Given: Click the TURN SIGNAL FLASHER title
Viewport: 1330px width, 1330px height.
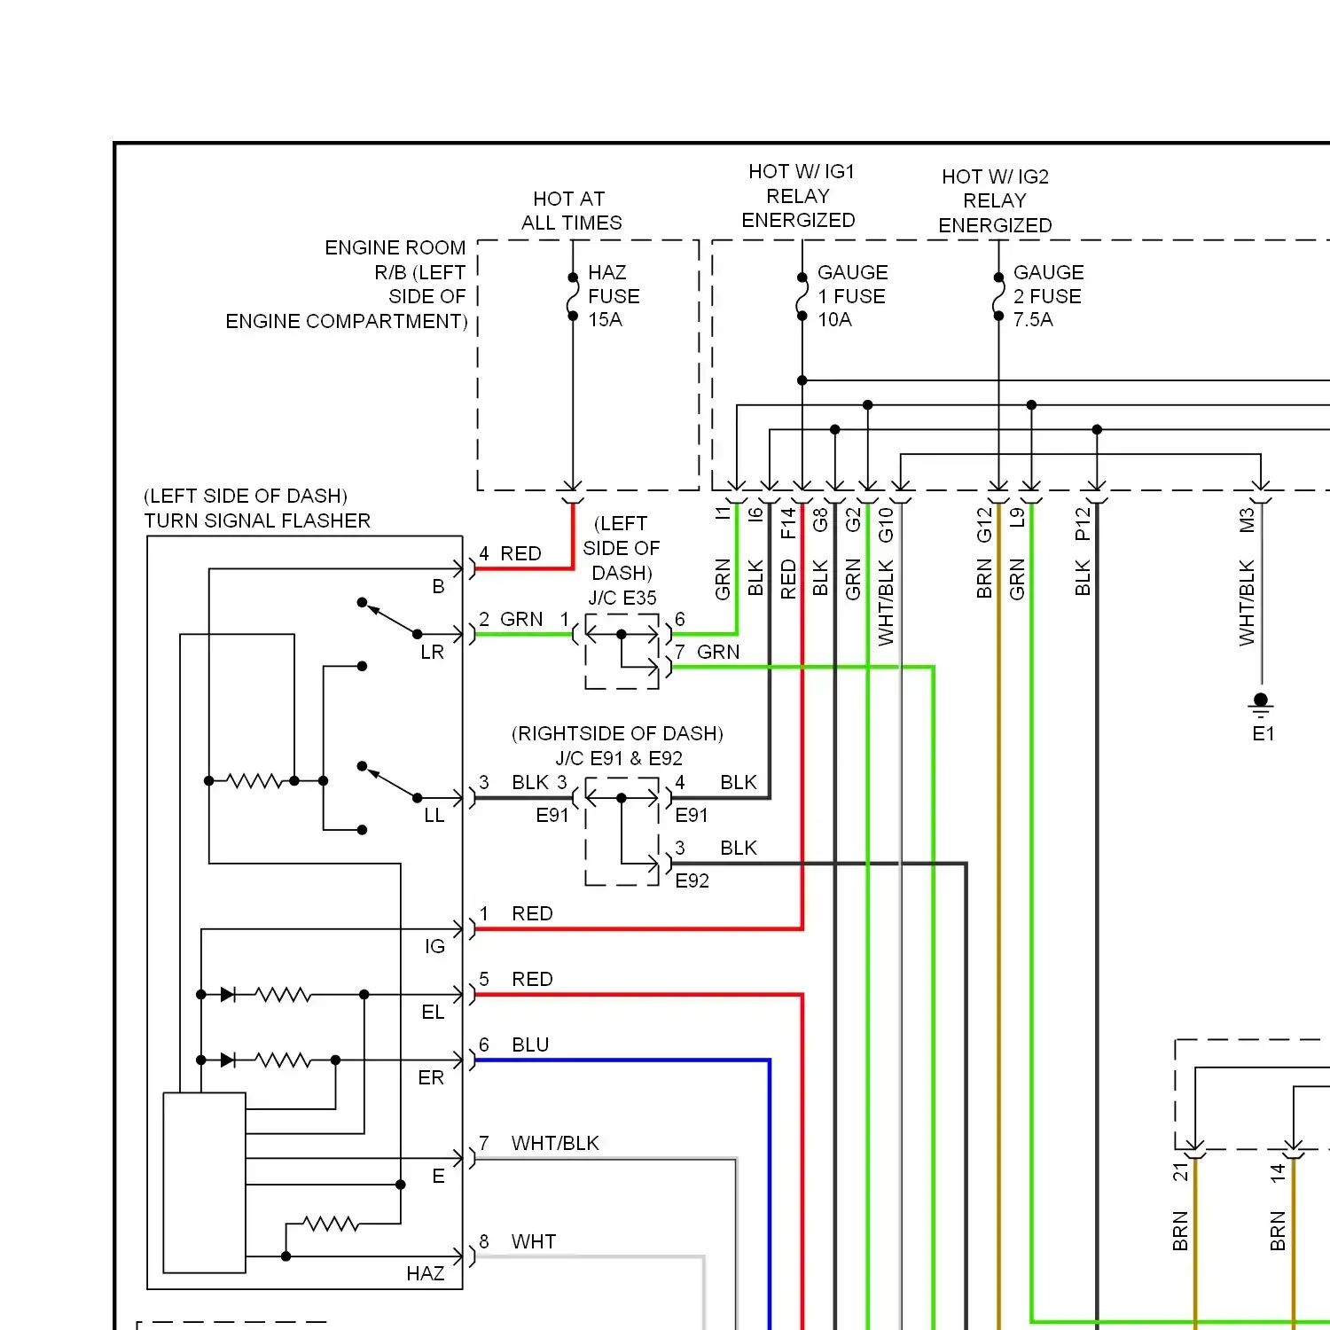Looking at the screenshot, I should click(257, 521).
